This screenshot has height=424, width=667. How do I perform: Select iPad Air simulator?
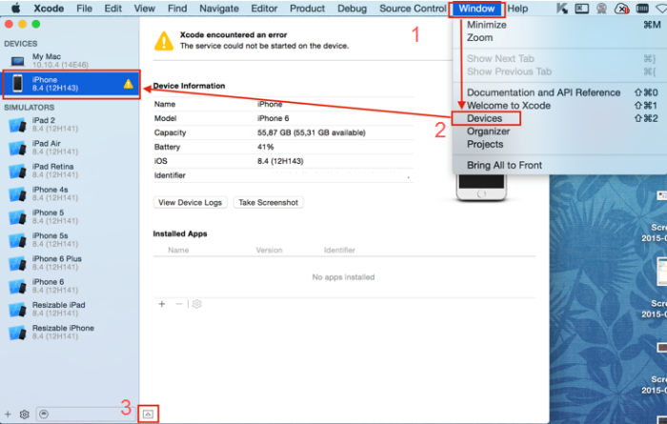(x=70, y=147)
